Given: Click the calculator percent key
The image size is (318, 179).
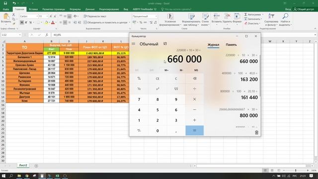Looking at the screenshot, I should [139, 79].
